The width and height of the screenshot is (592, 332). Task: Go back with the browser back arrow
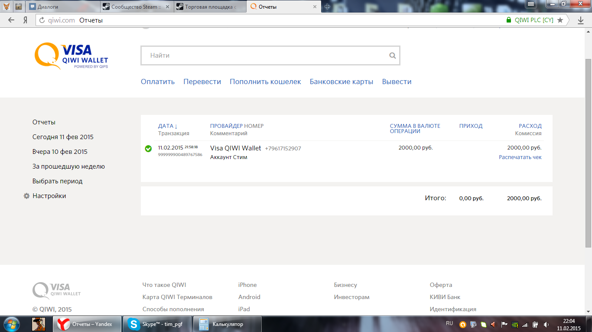click(11, 20)
